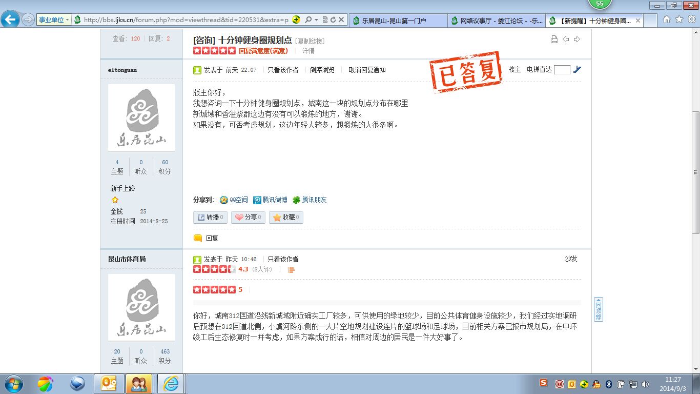Click the next thread right arrow icon
700x394 pixels.
(x=577, y=40)
